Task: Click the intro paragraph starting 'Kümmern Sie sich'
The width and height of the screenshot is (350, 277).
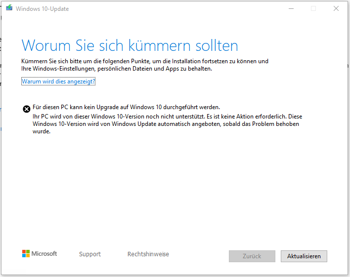Action: pyautogui.click(x=145, y=61)
